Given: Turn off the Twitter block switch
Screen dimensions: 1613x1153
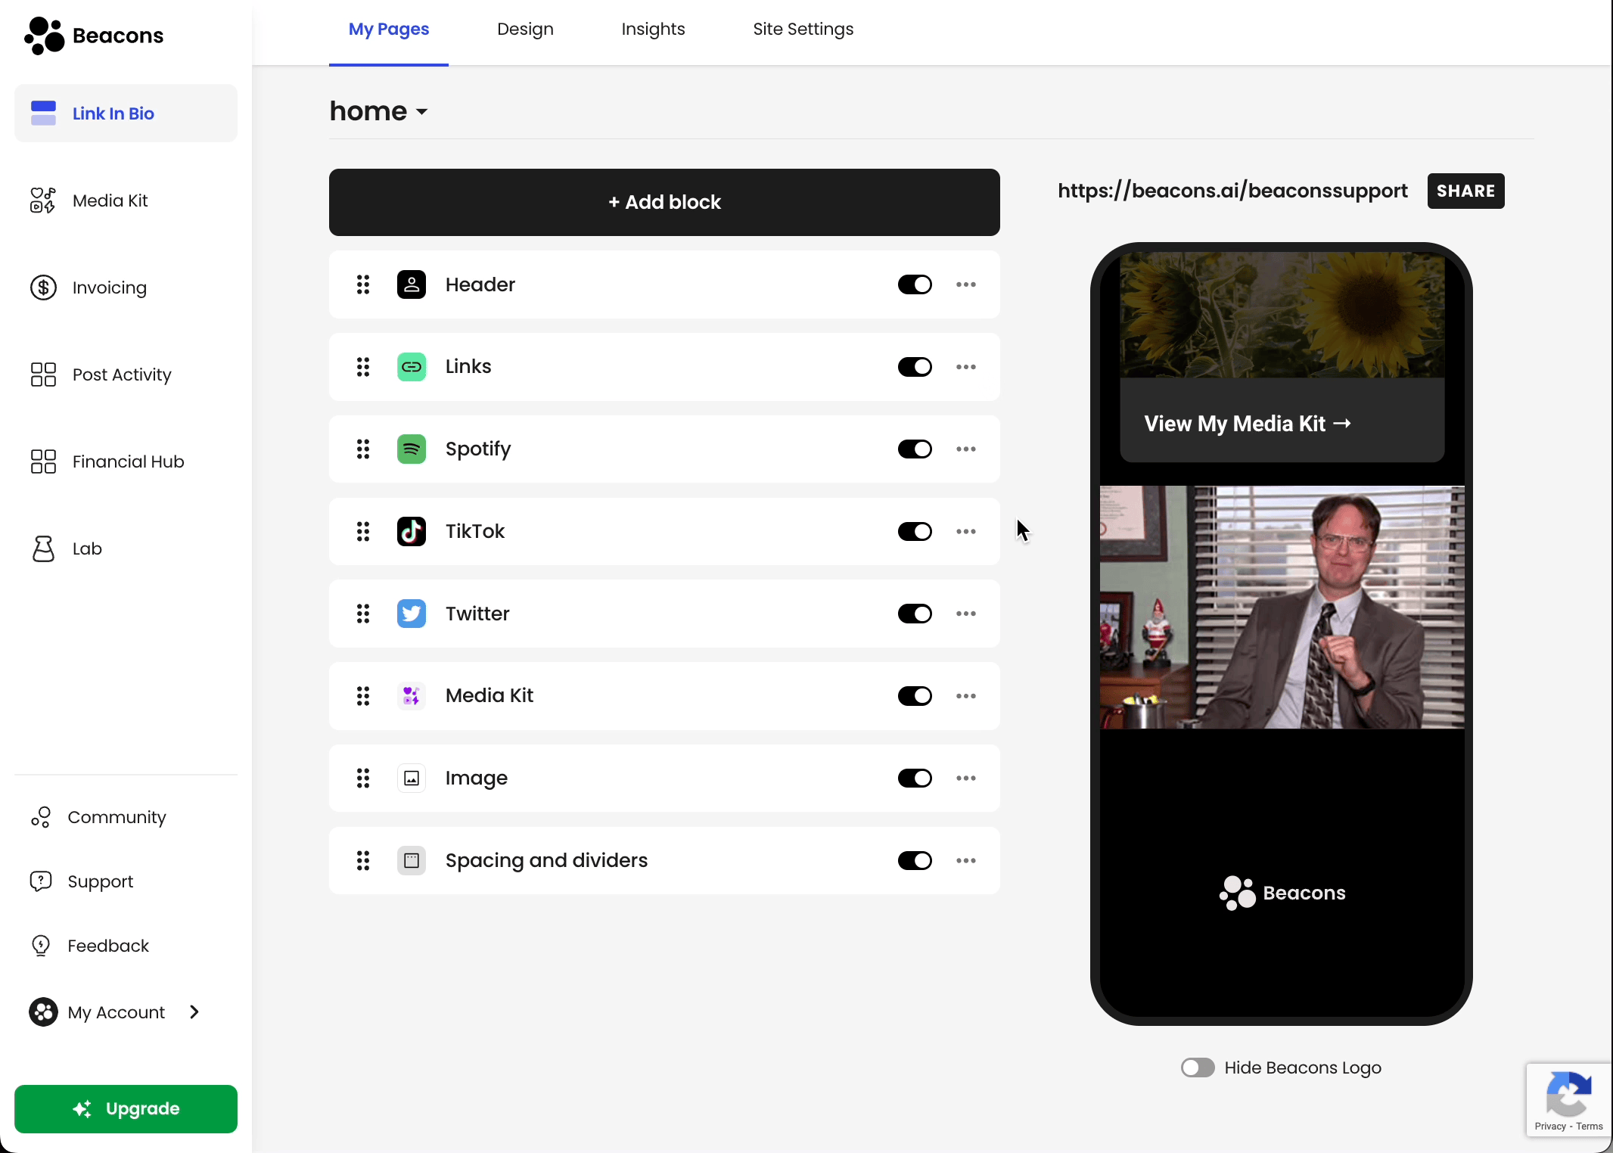Looking at the screenshot, I should 915,614.
